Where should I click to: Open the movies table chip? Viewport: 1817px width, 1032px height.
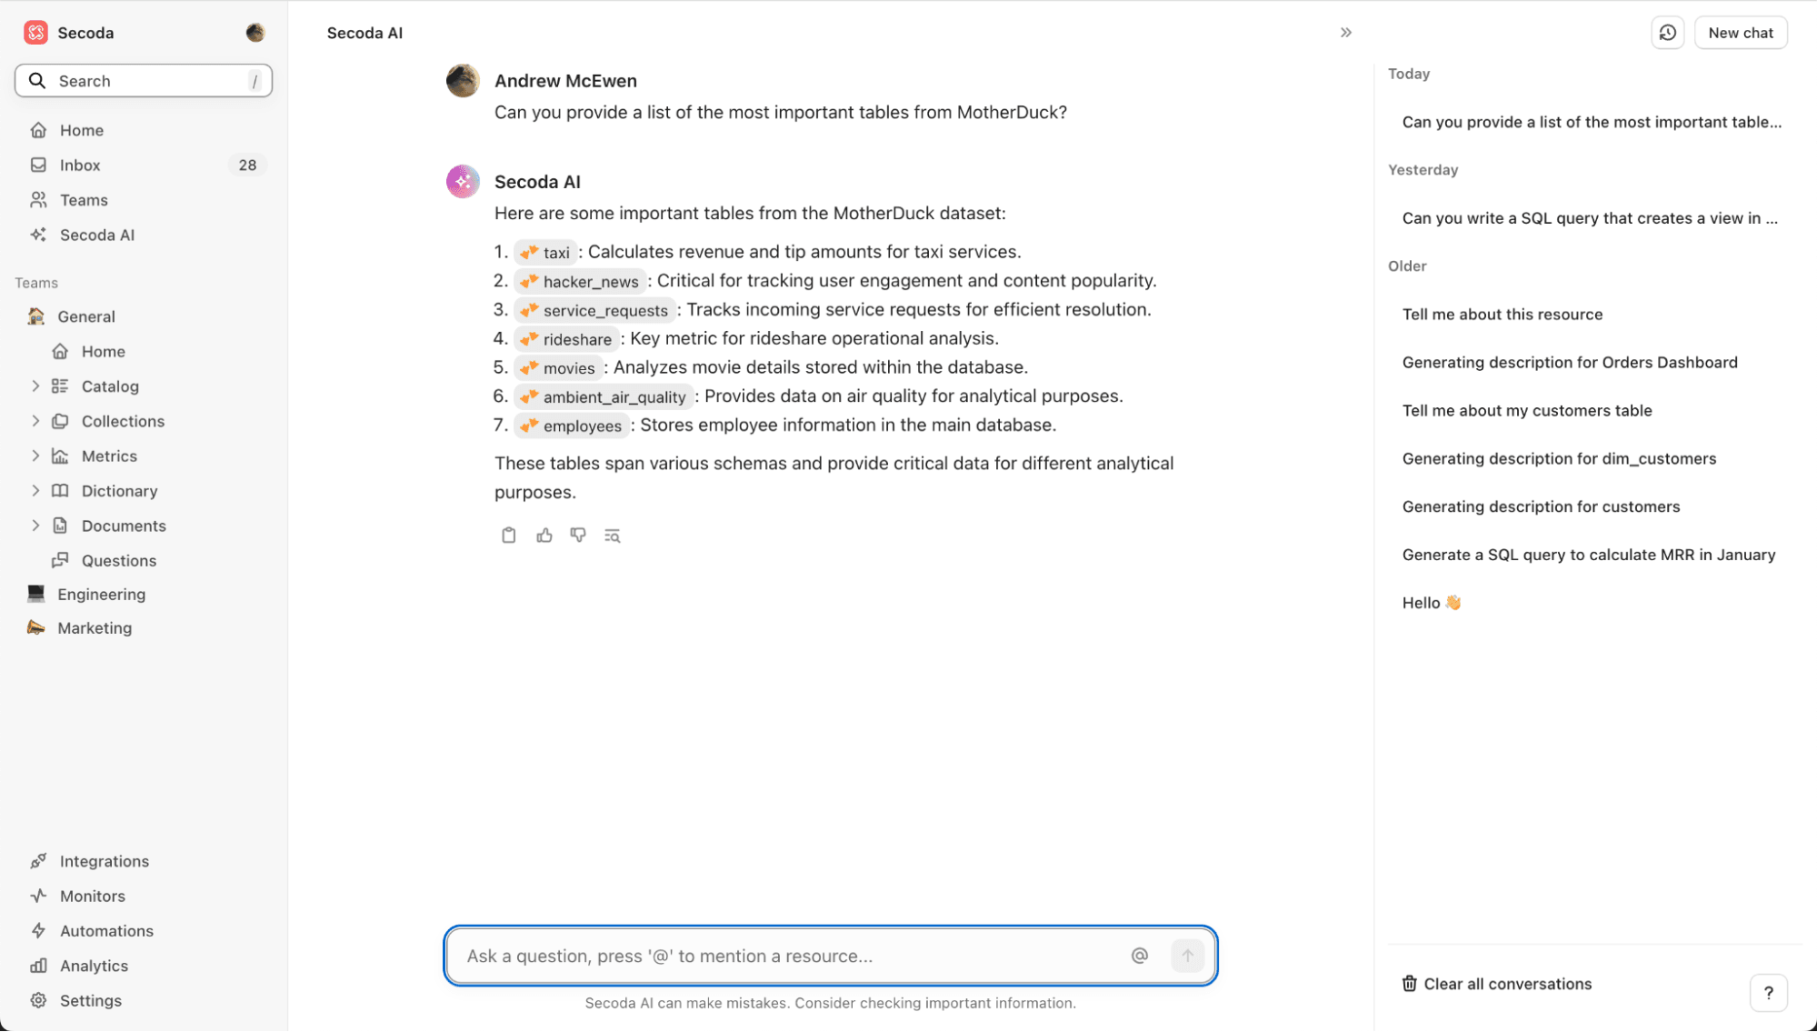(x=558, y=367)
